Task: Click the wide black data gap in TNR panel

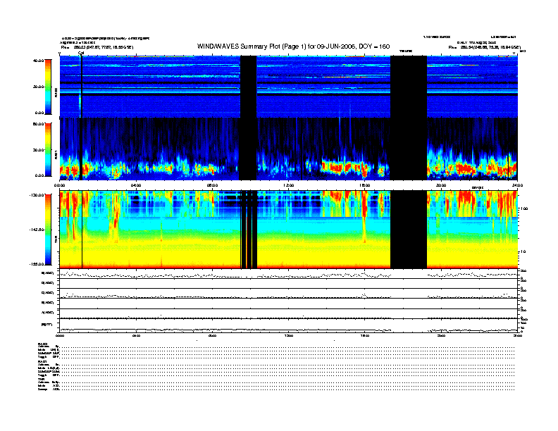Action: point(409,230)
